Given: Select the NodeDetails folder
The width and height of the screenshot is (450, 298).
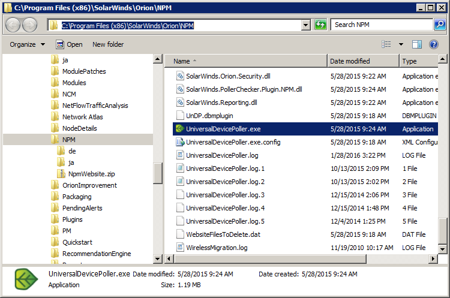Looking at the screenshot, I should [79, 128].
